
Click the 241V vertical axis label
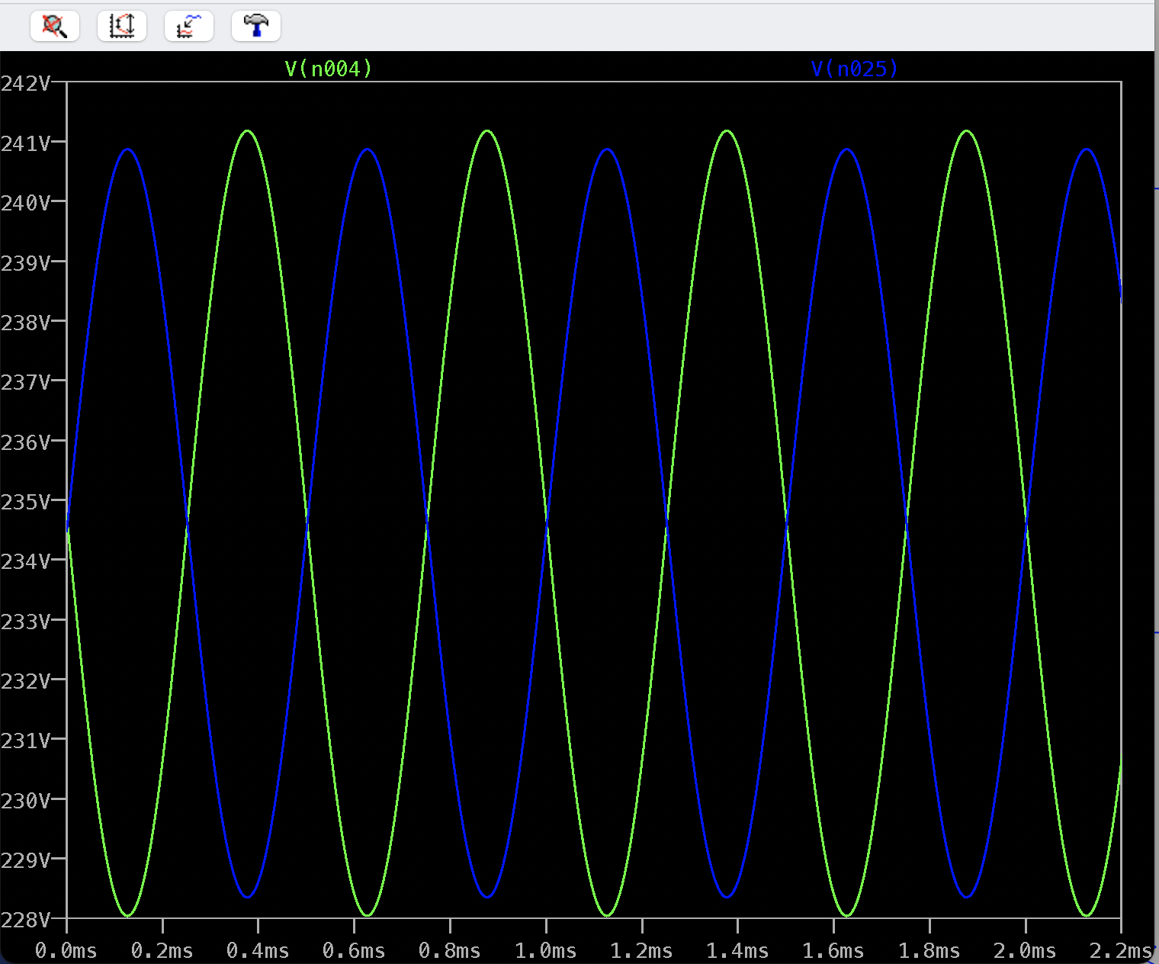26,143
